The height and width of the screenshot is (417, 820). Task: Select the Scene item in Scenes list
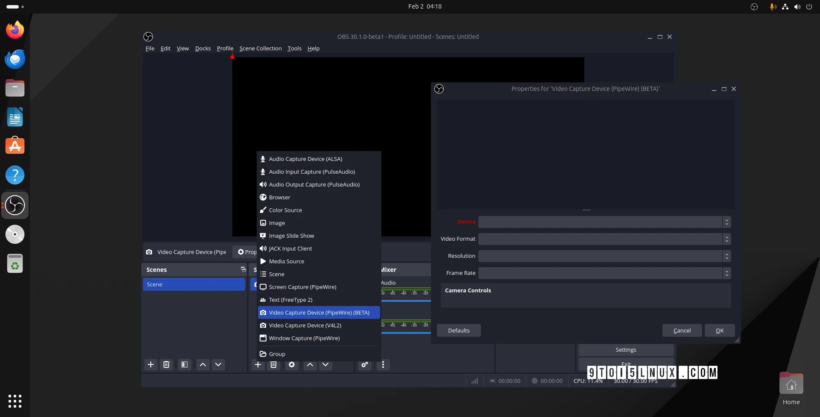tap(194, 284)
